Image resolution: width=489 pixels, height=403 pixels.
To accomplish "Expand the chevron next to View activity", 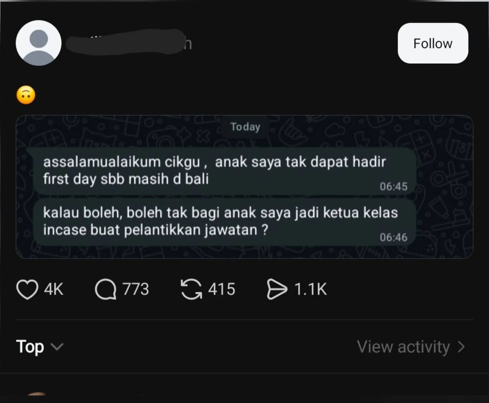I will tap(461, 347).
